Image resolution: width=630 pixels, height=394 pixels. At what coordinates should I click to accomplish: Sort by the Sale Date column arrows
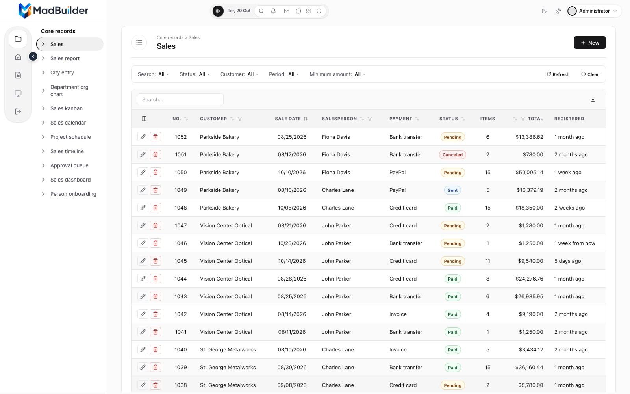306,119
